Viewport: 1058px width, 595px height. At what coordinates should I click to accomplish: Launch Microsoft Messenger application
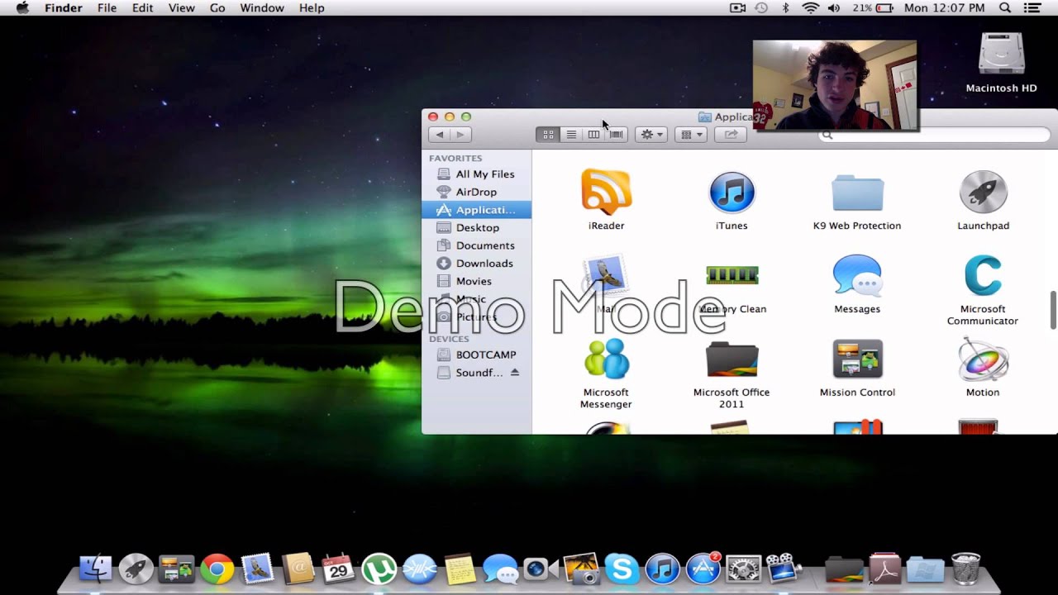click(606, 359)
